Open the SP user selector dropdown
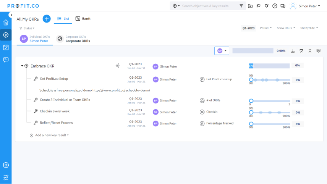 (x=222, y=51)
